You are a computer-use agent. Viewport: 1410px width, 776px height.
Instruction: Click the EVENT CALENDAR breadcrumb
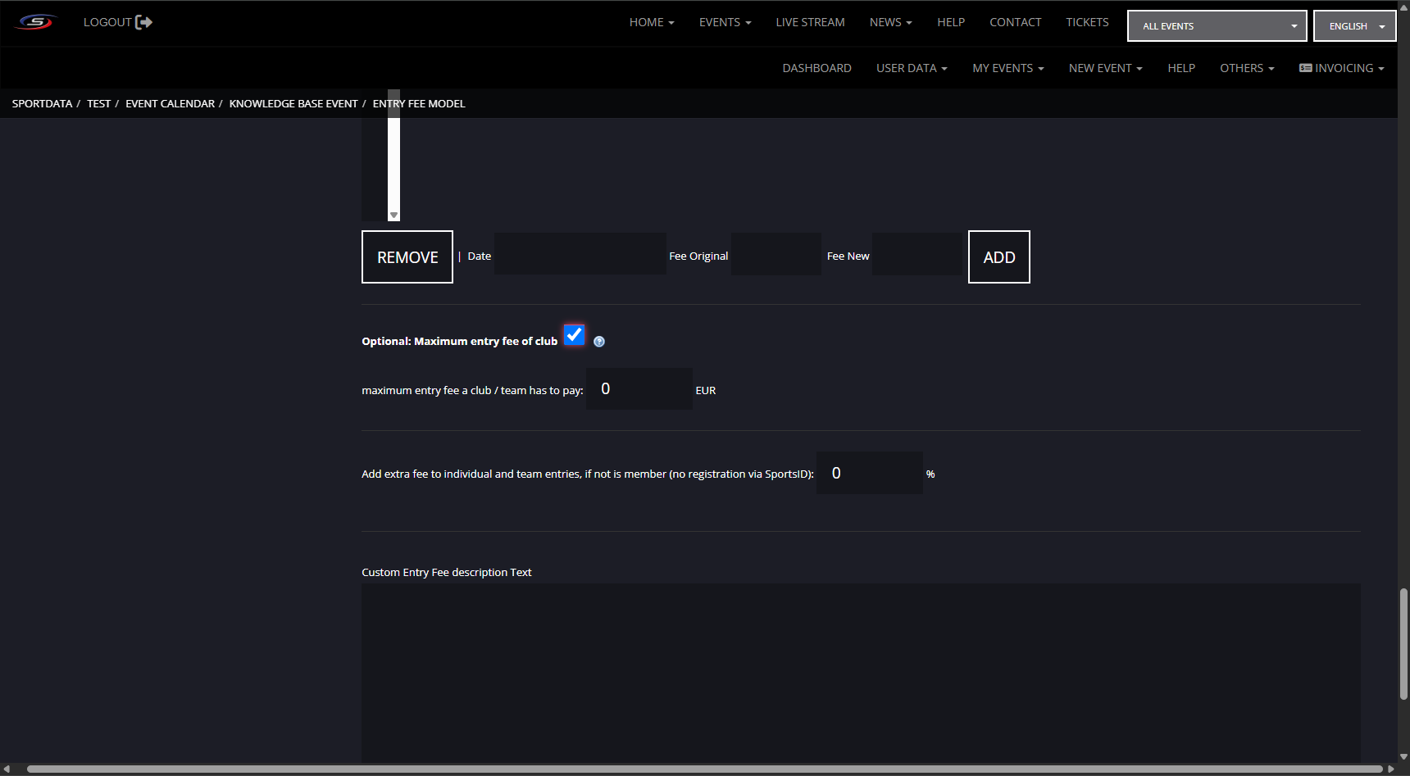[x=170, y=104]
